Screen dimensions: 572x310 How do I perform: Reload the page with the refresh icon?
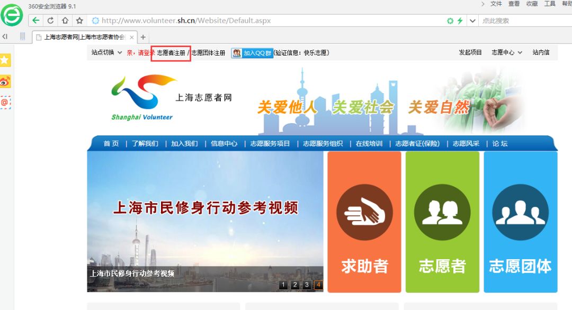50,21
